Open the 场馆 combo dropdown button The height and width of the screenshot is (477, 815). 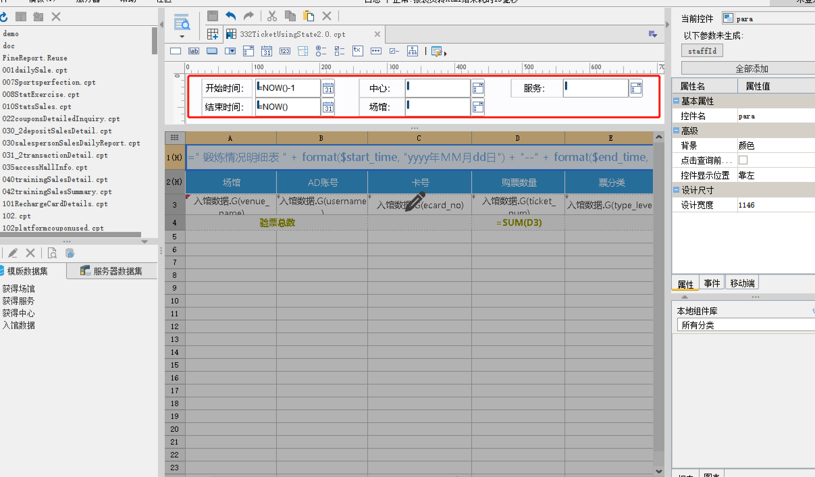click(x=478, y=107)
